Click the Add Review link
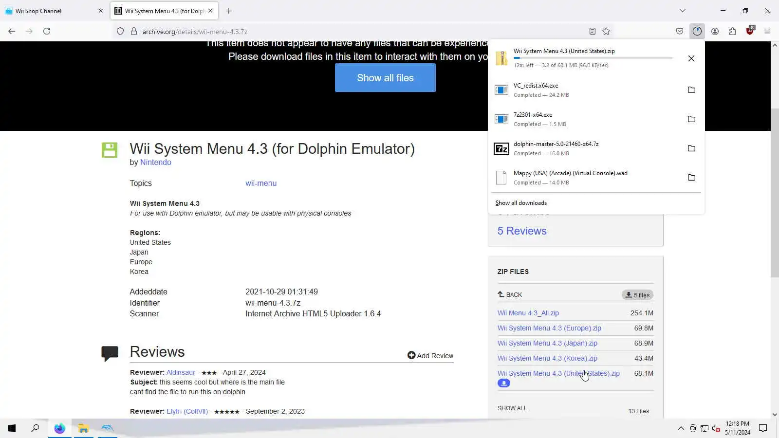 [x=430, y=356]
